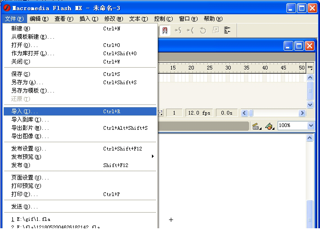Open the 窗口(W) menu
320x237 pixels.
click(188, 19)
